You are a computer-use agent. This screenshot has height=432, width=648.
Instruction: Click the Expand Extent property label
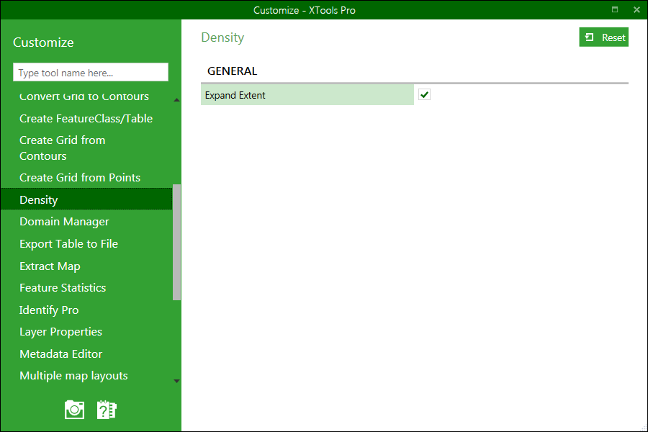307,94
